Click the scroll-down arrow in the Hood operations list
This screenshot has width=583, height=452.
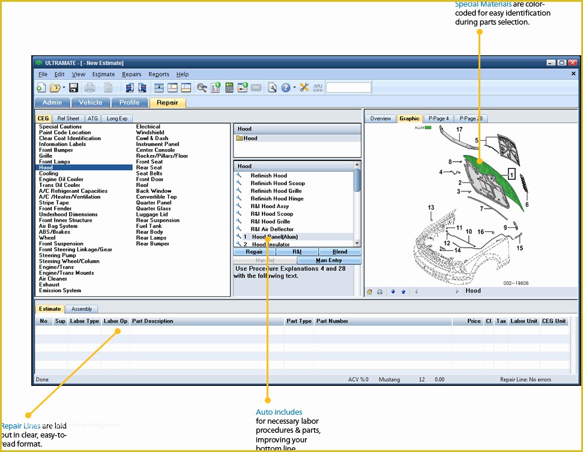pyautogui.click(x=357, y=243)
